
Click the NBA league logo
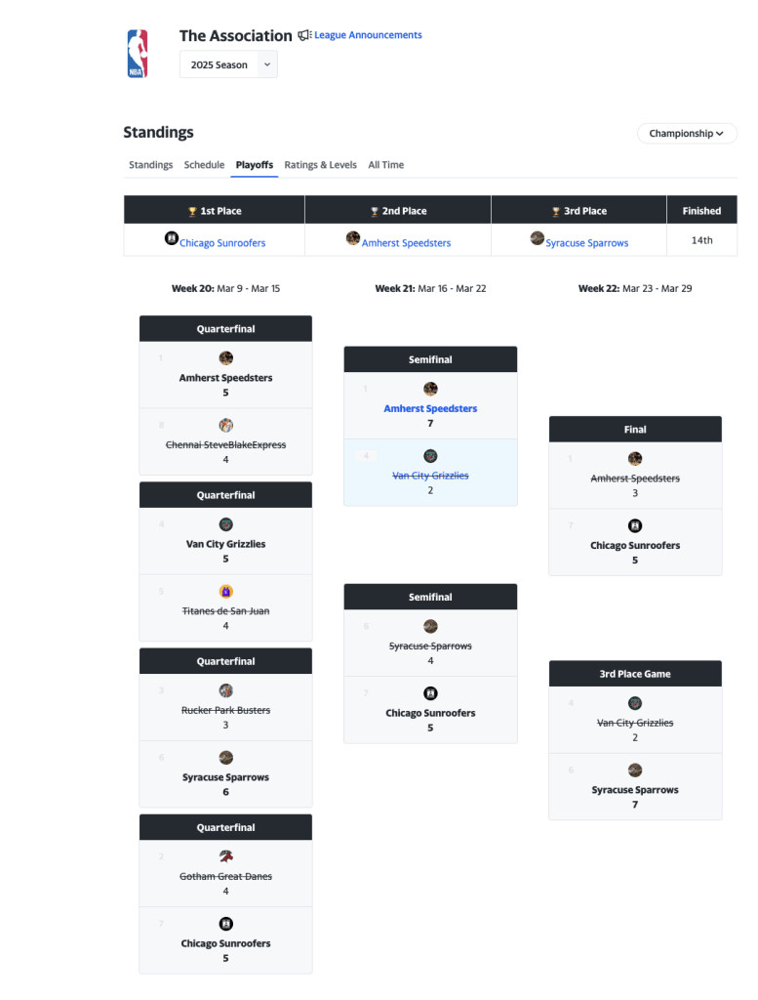point(138,54)
